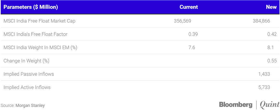280x112 pixels.
Task: Select the Change In Weight (%) row label
Action: (x=26, y=61)
